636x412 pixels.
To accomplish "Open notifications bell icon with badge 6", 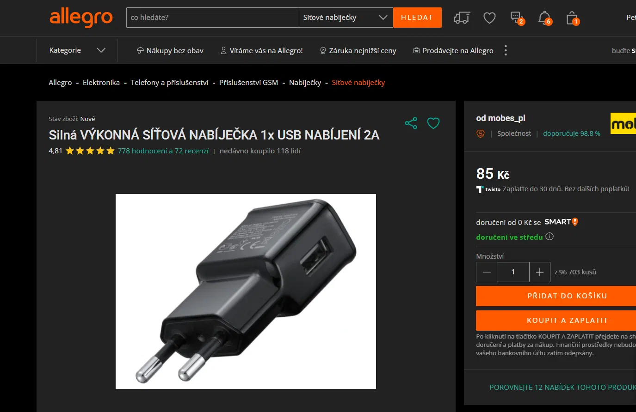I will coord(545,18).
